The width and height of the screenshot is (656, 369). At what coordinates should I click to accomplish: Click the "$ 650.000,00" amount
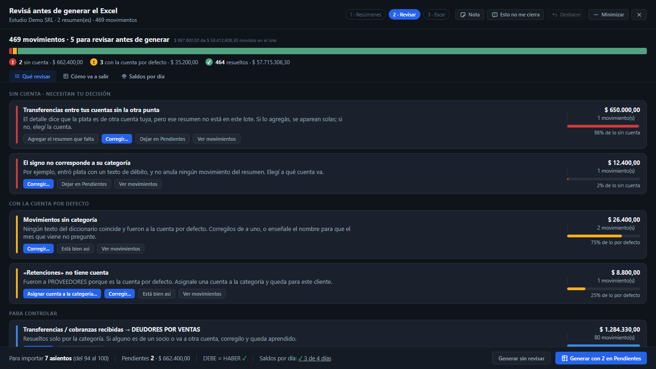[x=622, y=110]
